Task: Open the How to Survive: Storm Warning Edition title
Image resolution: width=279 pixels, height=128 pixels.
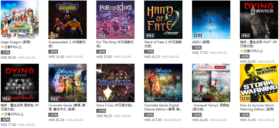Action: 257,107
